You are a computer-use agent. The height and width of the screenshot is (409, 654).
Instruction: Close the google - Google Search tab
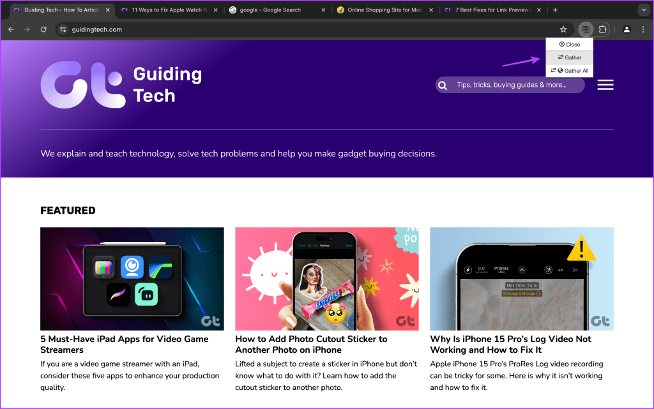point(323,10)
